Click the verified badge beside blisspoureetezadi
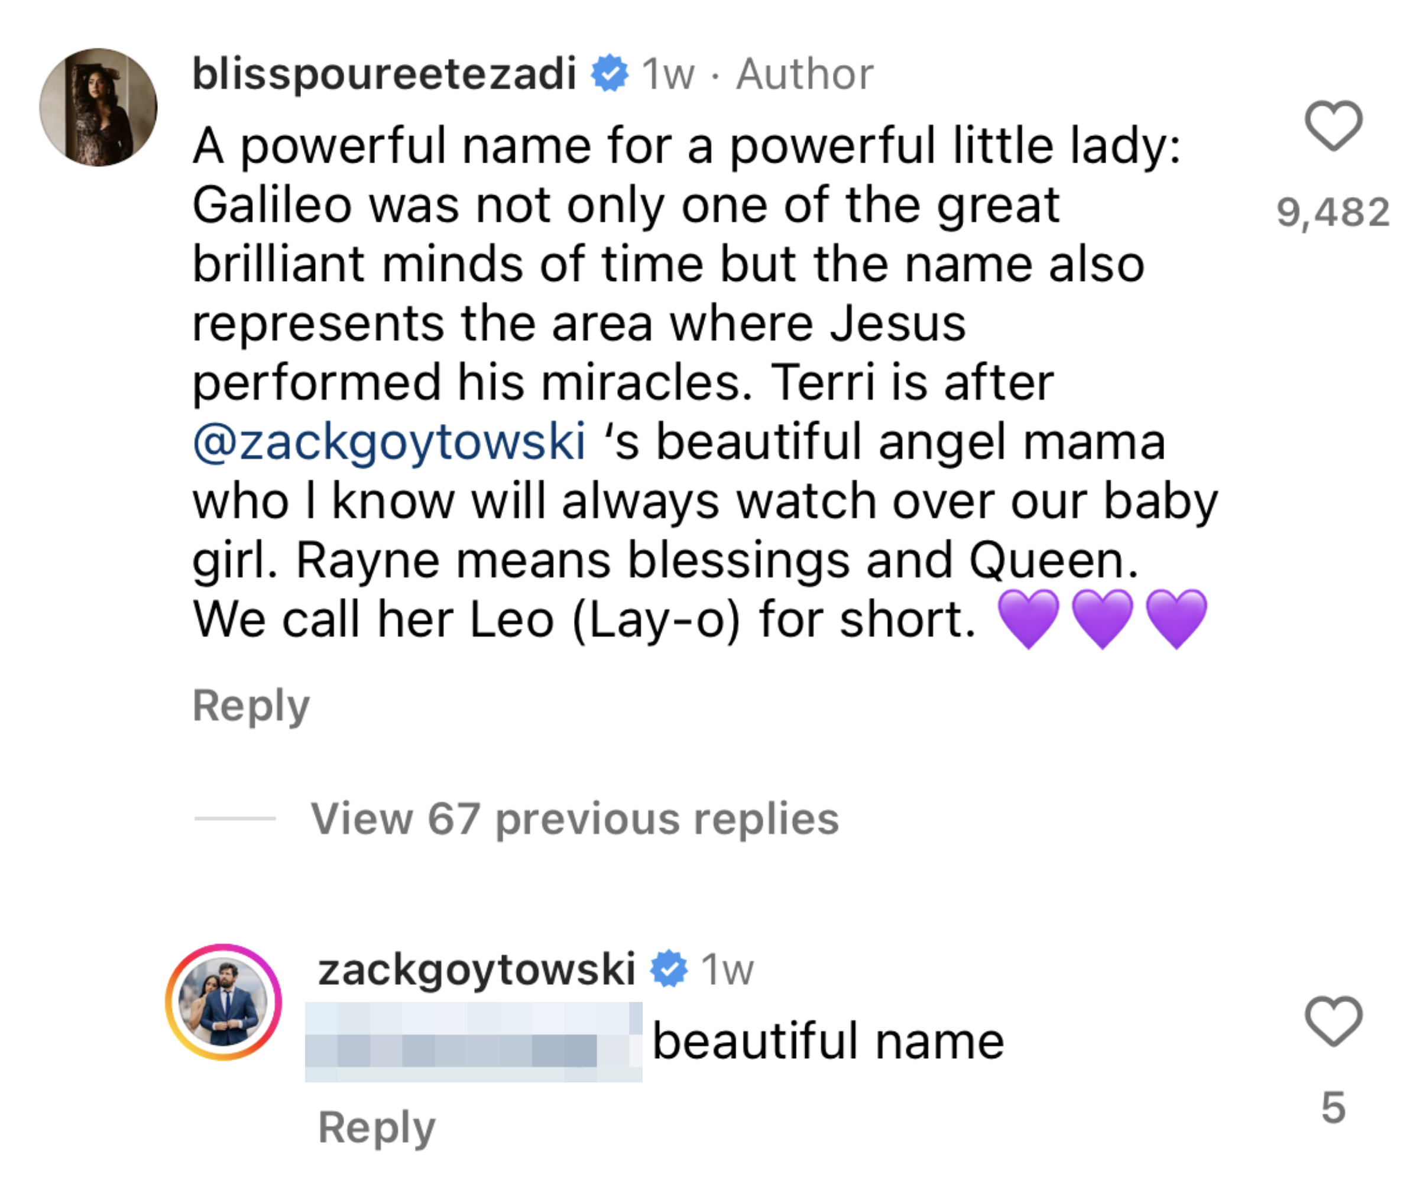Viewport: 1426px width, 1183px height. coord(609,73)
